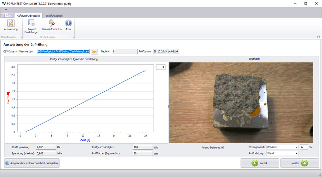Image resolution: width=322 pixels, height=177 pixels.
Task: Toggle series 1 in the chart legend
Action: click(160, 67)
